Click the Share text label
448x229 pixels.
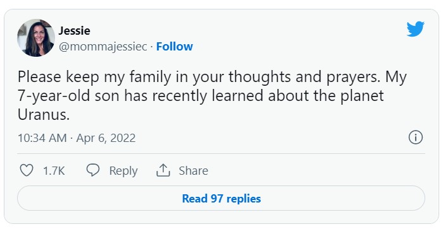click(194, 170)
